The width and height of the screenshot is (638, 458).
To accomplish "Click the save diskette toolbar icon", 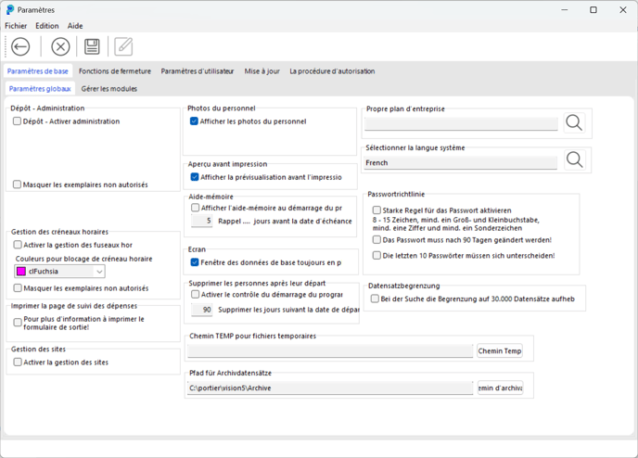I will click(92, 46).
